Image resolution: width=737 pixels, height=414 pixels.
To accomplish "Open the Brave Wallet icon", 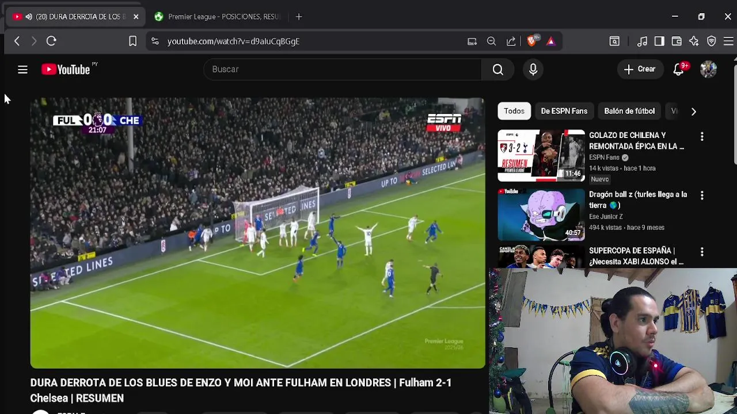I will [677, 41].
